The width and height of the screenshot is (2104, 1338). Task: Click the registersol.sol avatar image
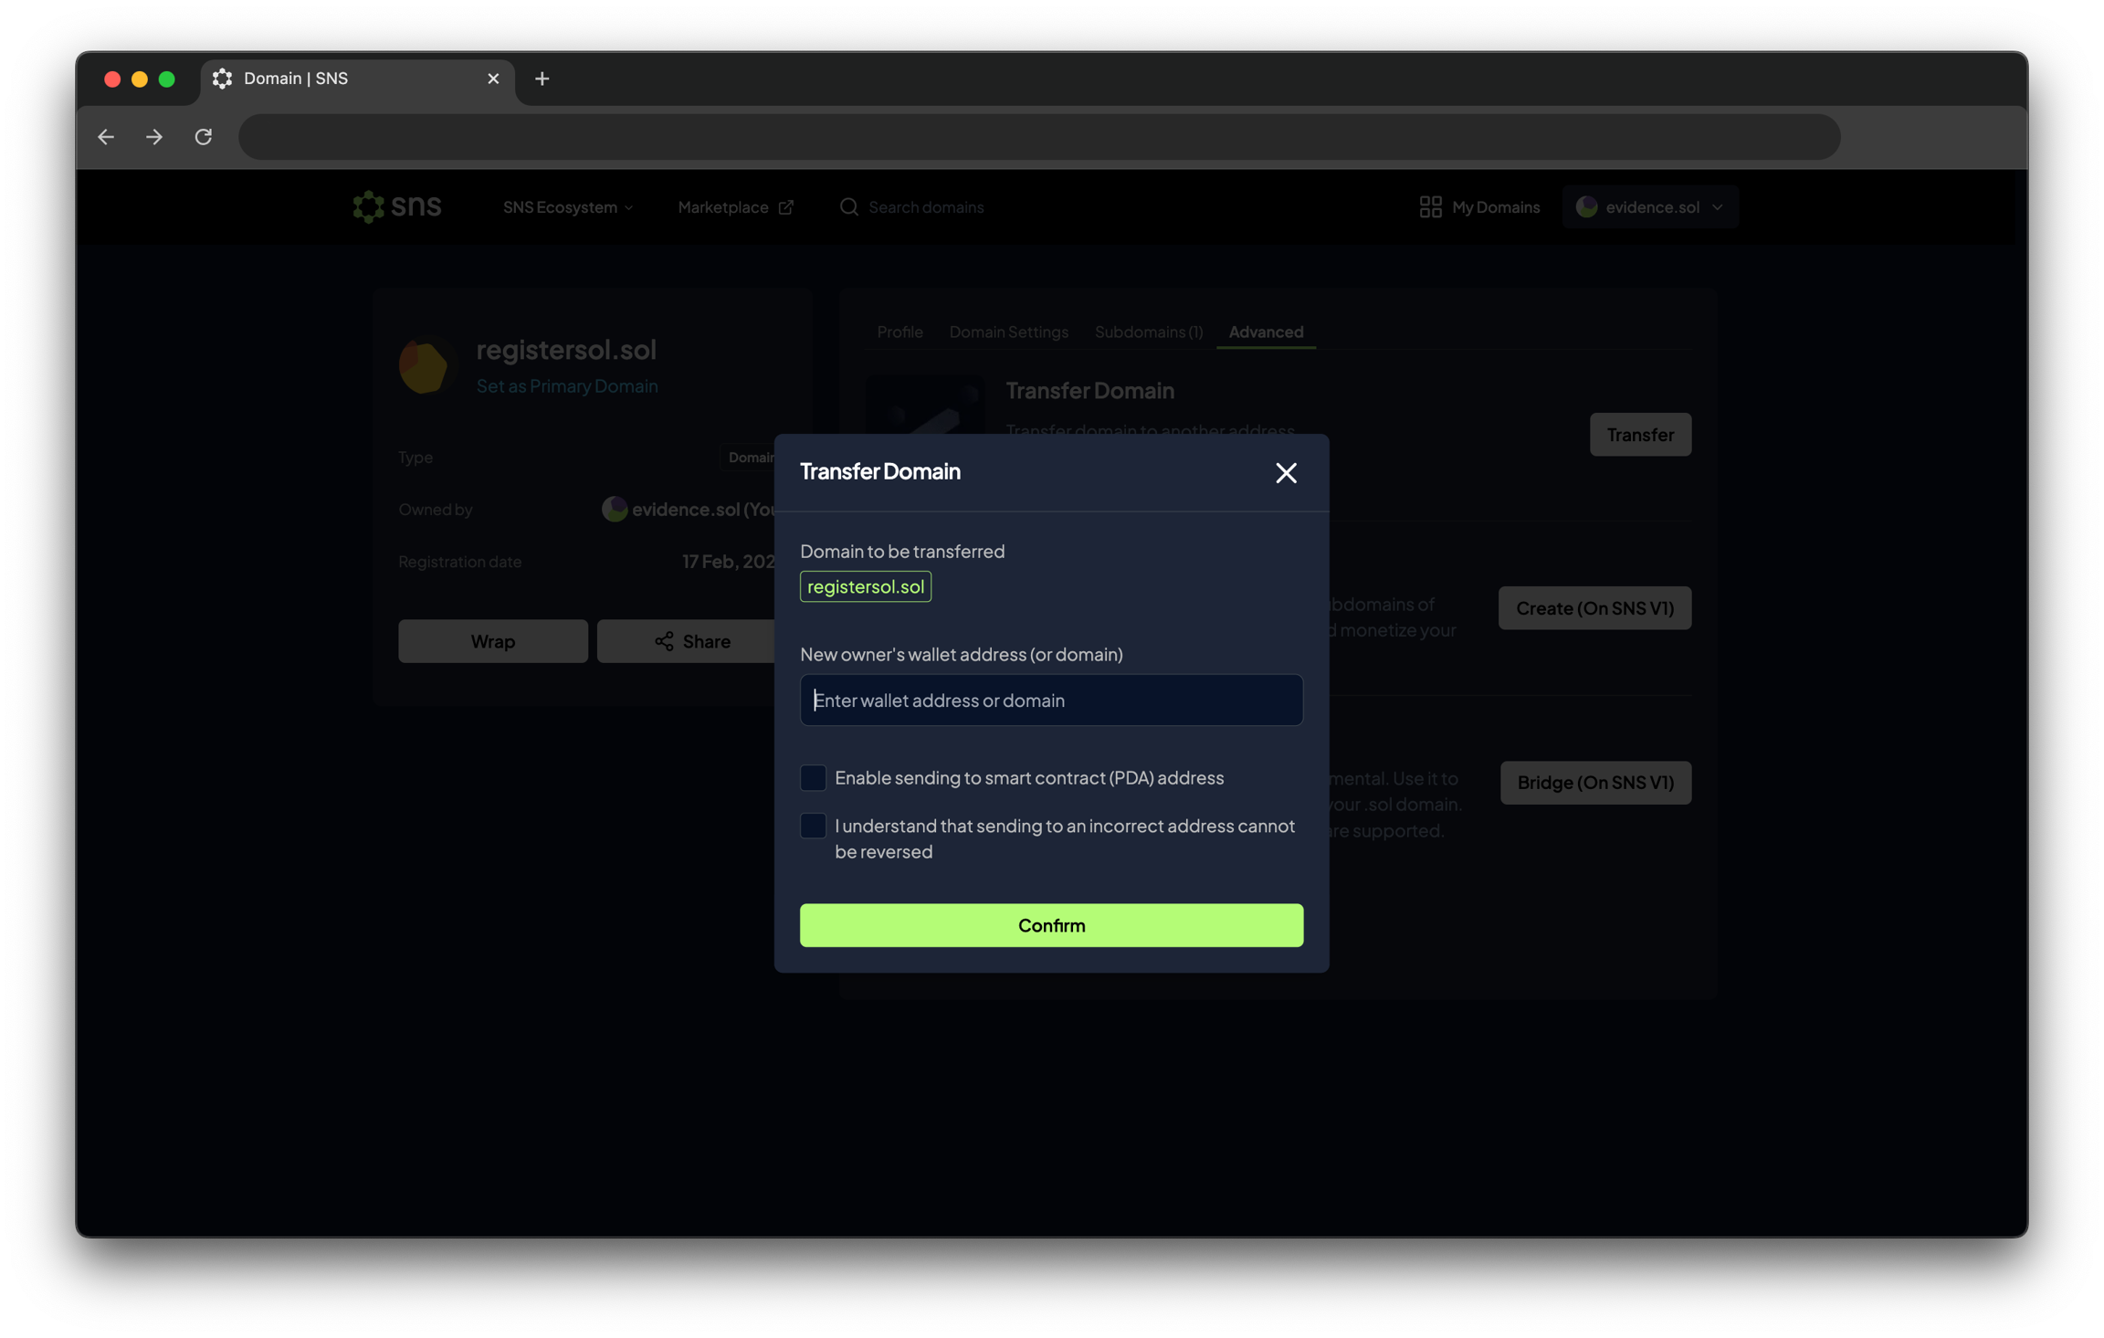click(x=426, y=365)
